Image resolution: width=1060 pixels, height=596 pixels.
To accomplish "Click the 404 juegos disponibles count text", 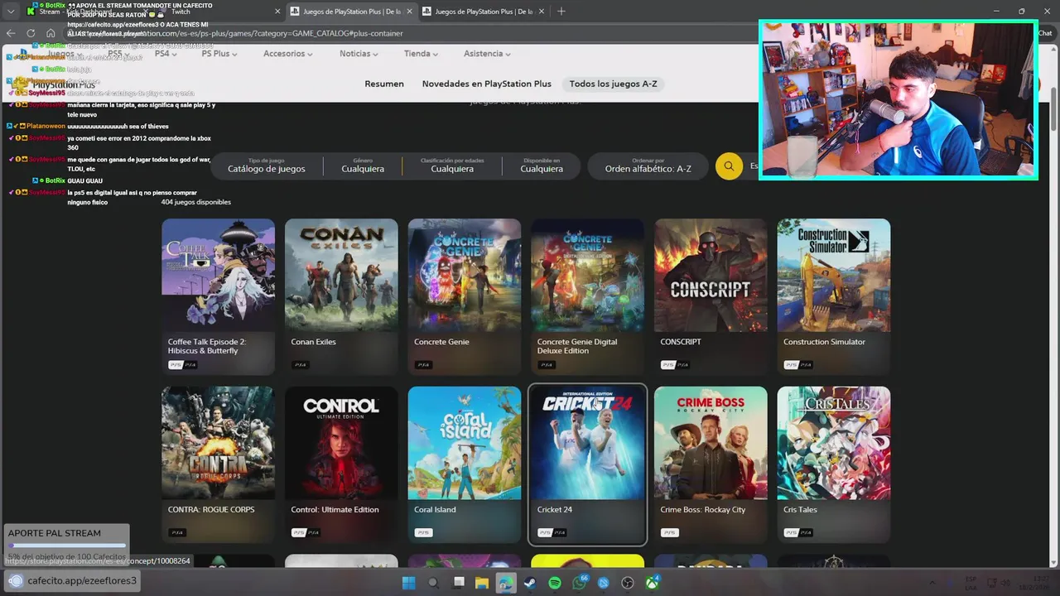I will coord(196,202).
